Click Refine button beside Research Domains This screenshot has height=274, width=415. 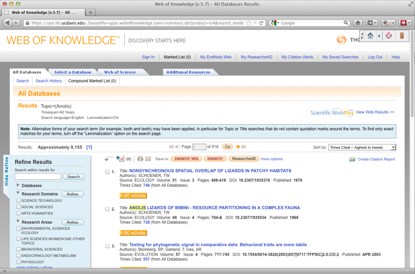click(x=73, y=194)
